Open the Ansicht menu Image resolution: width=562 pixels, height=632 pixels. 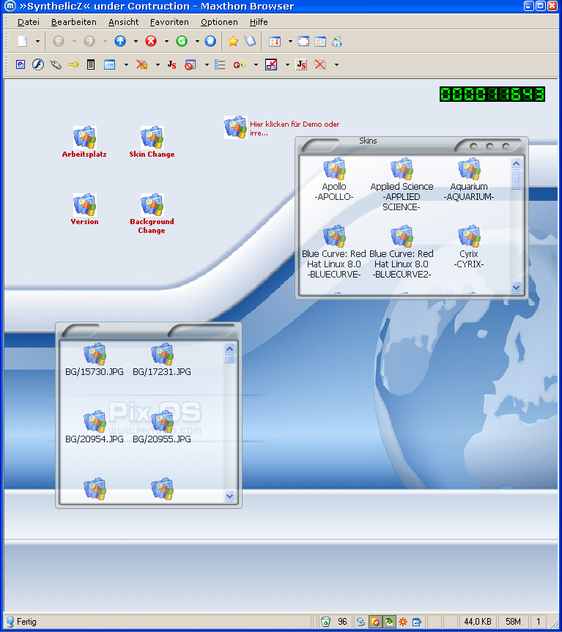pyautogui.click(x=123, y=22)
